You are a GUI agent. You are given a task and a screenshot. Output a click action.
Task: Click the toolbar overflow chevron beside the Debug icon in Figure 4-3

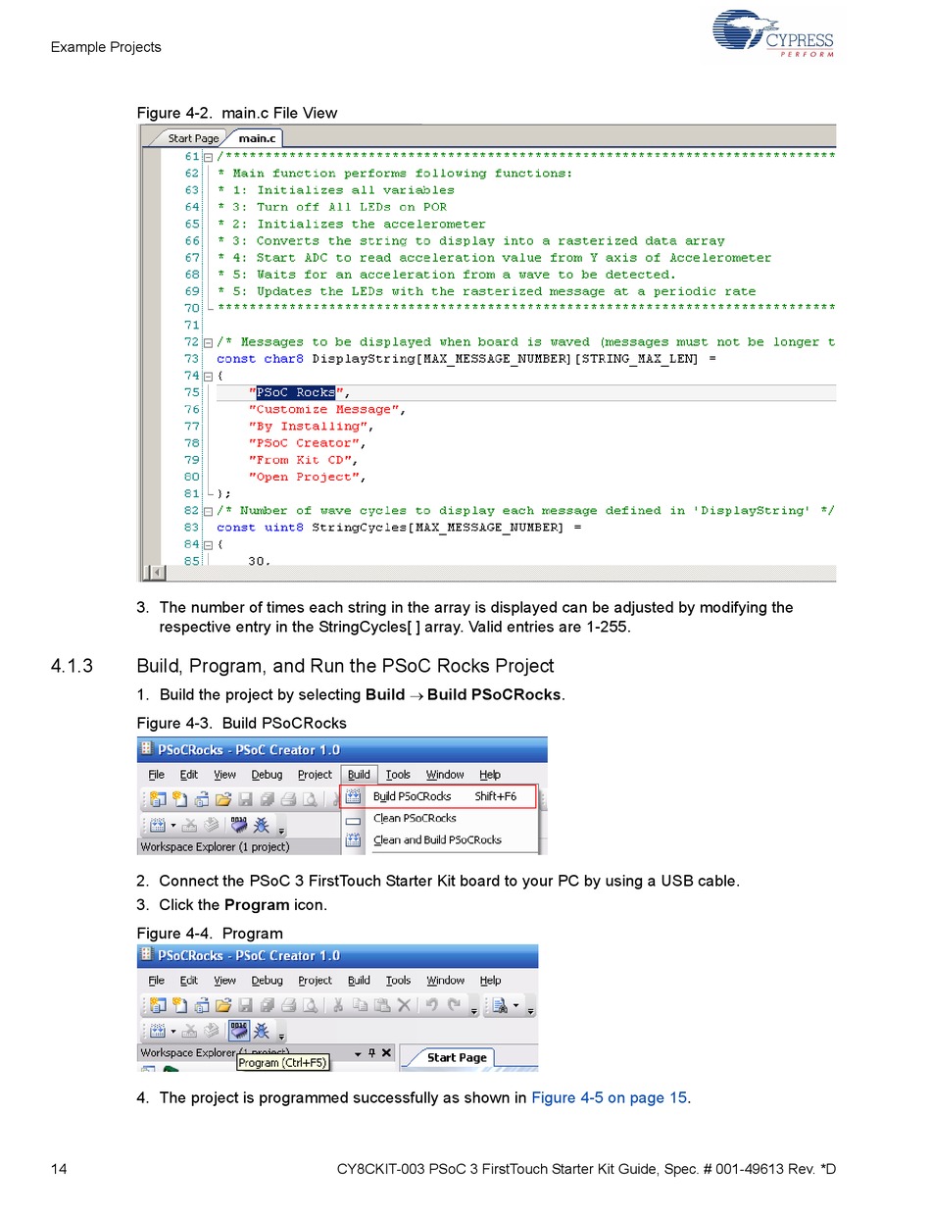pyautogui.click(x=282, y=830)
